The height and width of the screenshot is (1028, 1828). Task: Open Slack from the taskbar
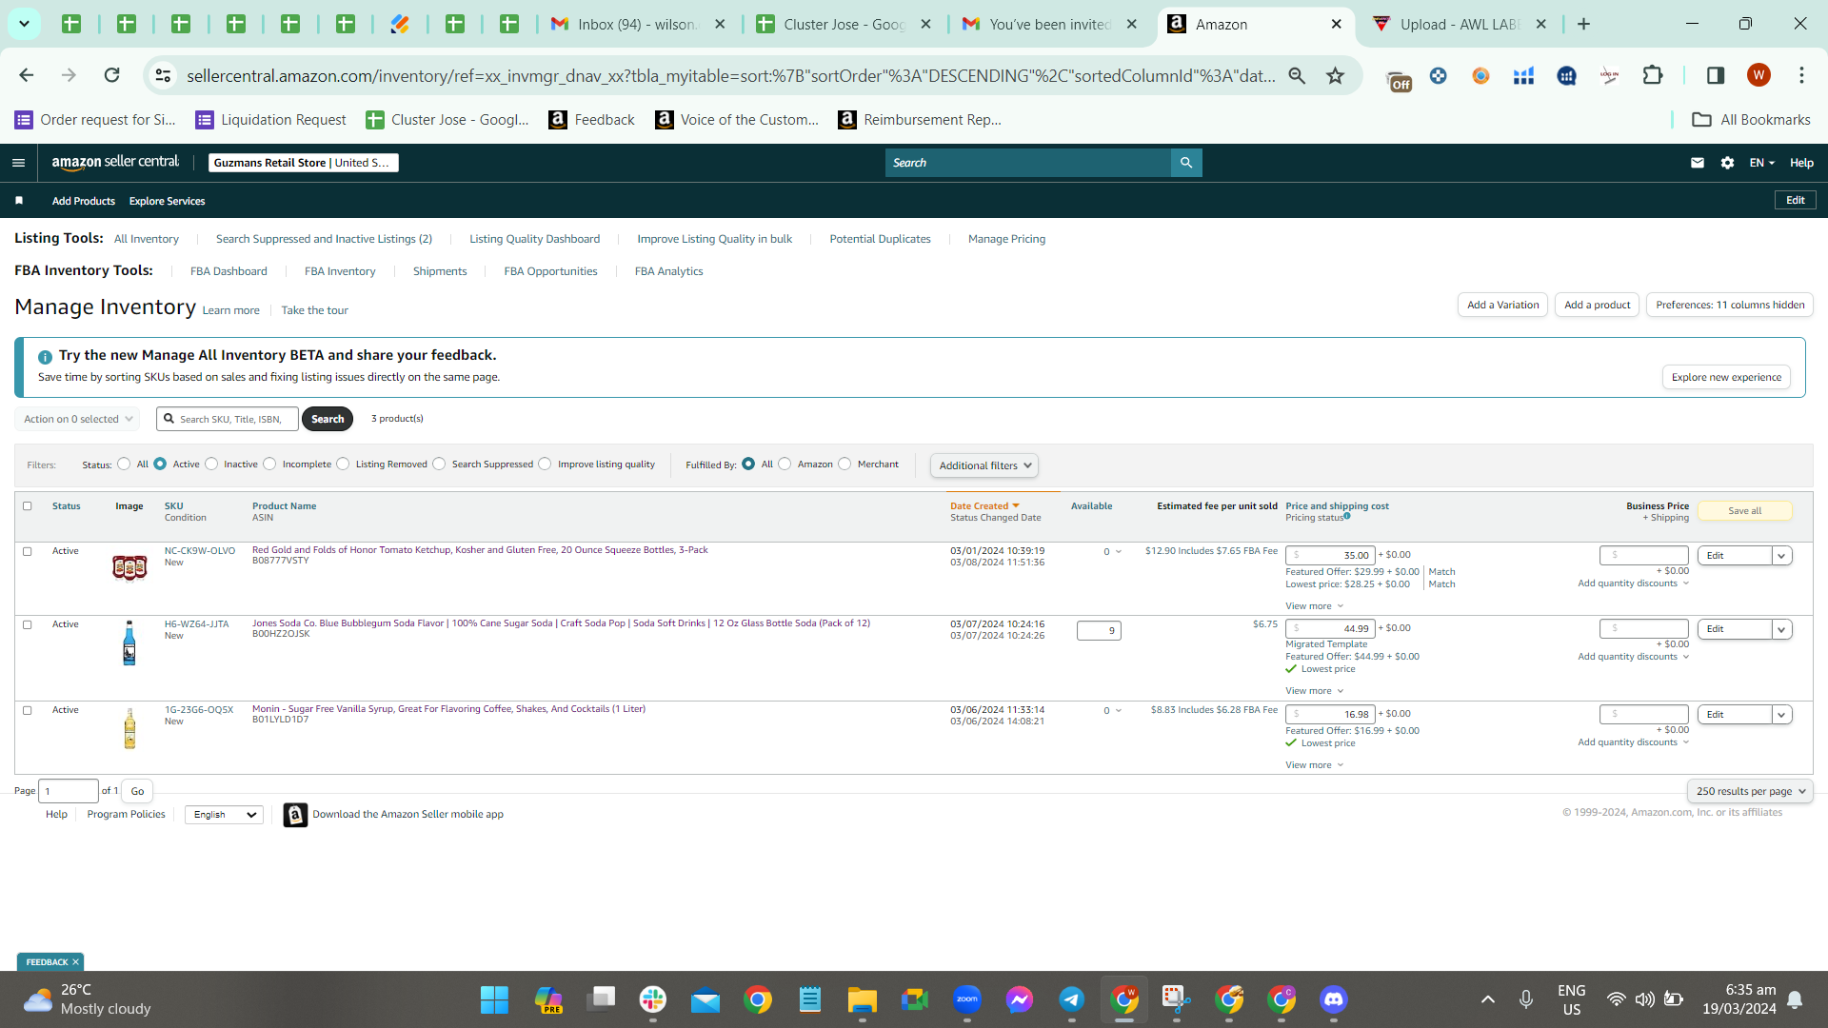tap(653, 999)
